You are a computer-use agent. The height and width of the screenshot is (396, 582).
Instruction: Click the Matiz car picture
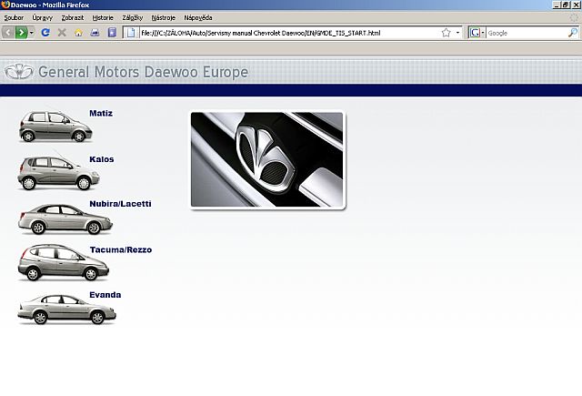(x=55, y=127)
